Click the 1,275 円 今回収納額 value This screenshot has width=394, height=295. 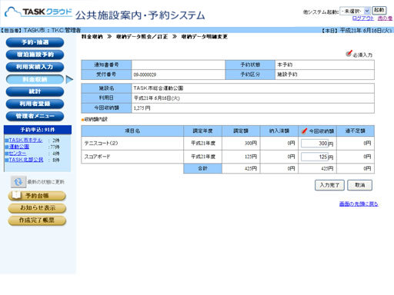142,108
